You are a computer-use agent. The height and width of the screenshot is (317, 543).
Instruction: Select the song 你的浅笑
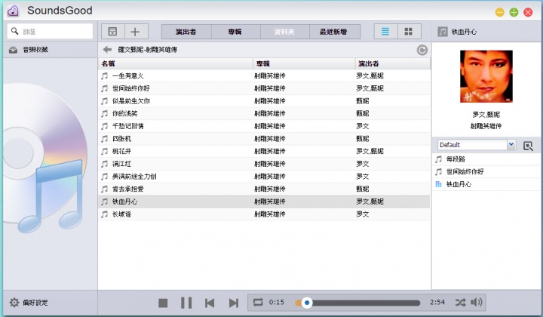point(264,114)
